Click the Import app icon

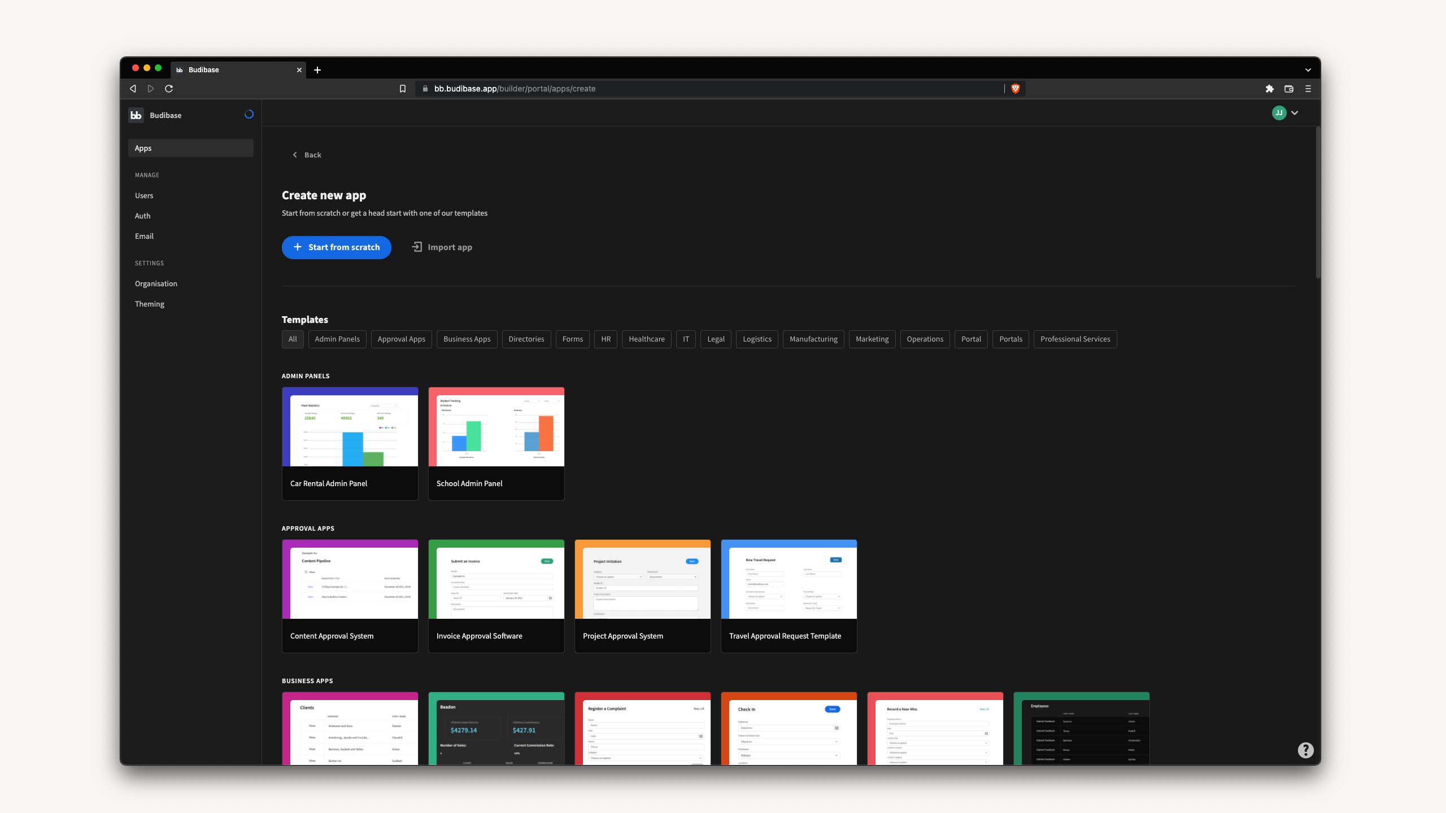(x=417, y=247)
